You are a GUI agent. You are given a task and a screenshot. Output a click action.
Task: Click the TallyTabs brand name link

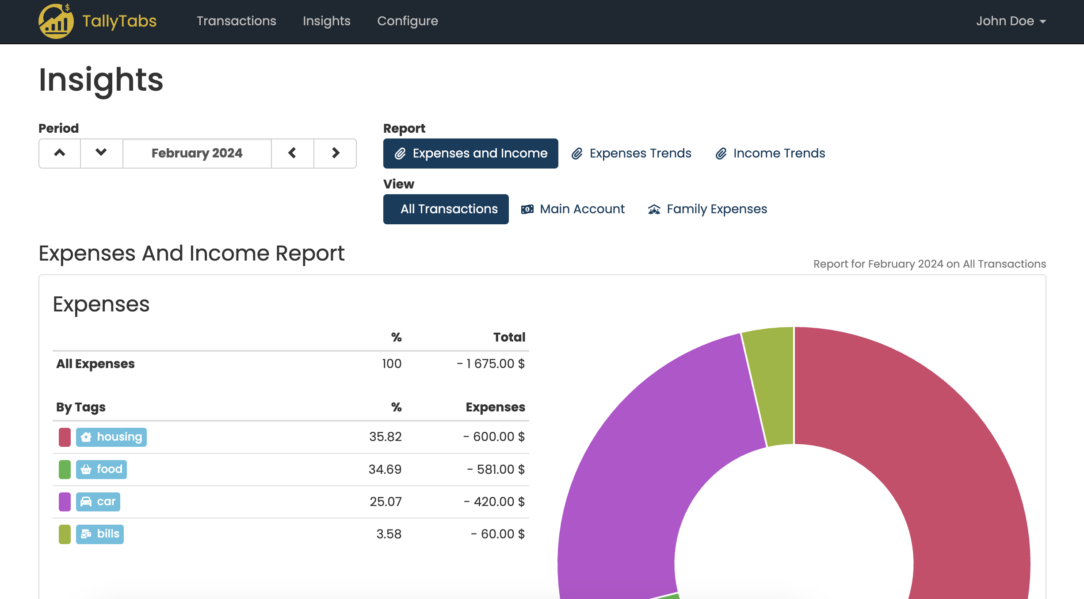119,21
